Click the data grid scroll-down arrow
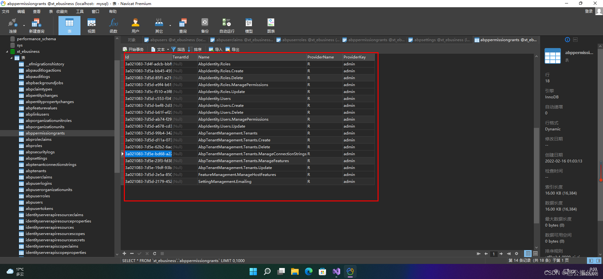The image size is (603, 279). (536, 247)
